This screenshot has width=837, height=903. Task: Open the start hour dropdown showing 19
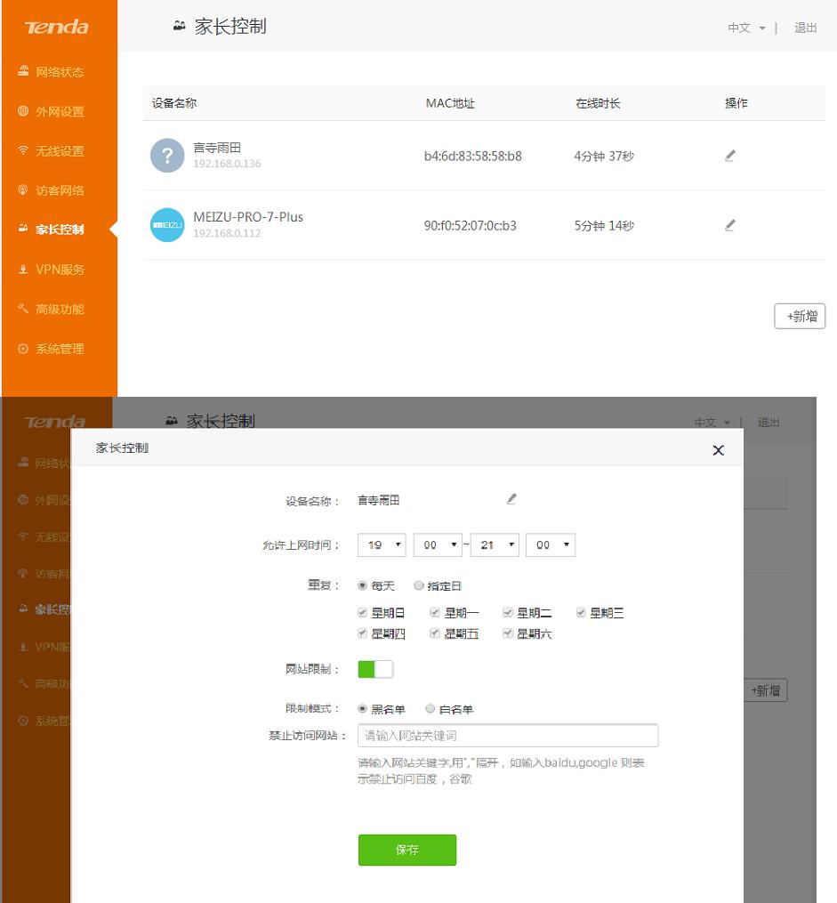(x=380, y=544)
